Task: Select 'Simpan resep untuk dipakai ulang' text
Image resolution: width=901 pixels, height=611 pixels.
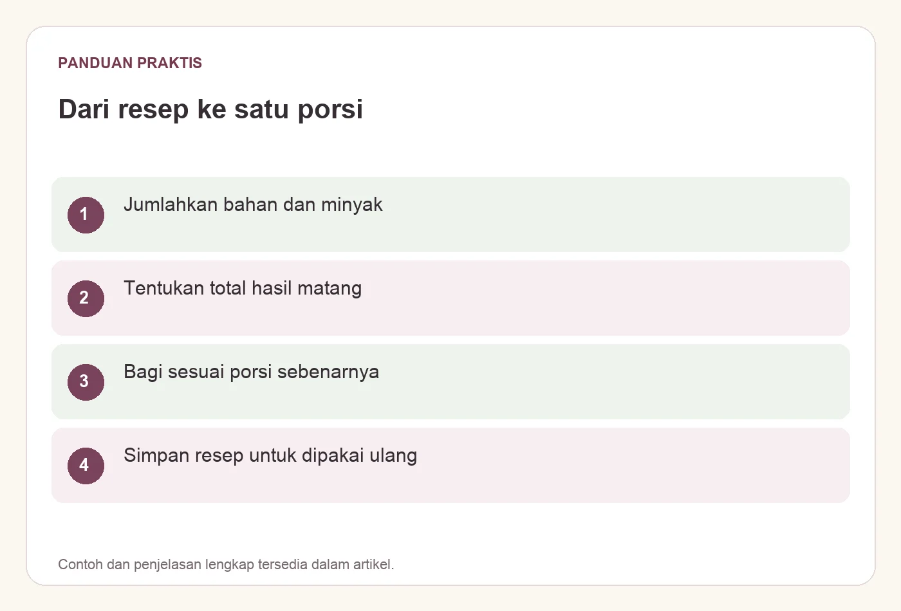Action: click(270, 455)
